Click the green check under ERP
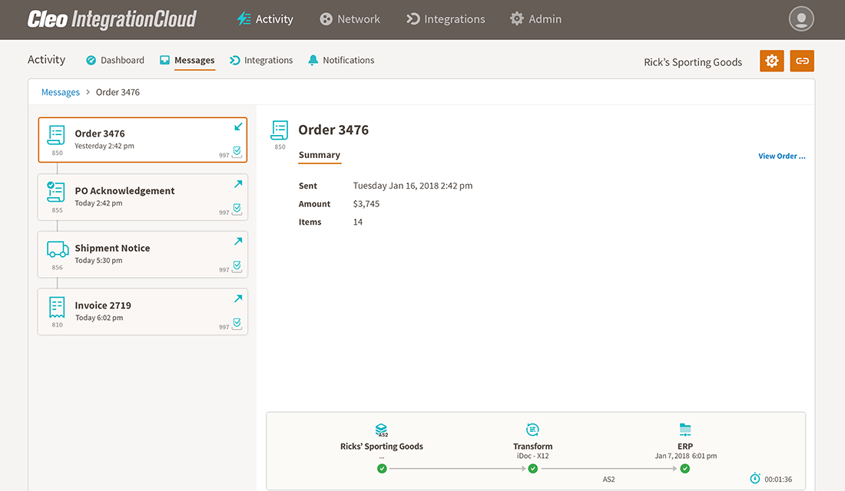 685,469
